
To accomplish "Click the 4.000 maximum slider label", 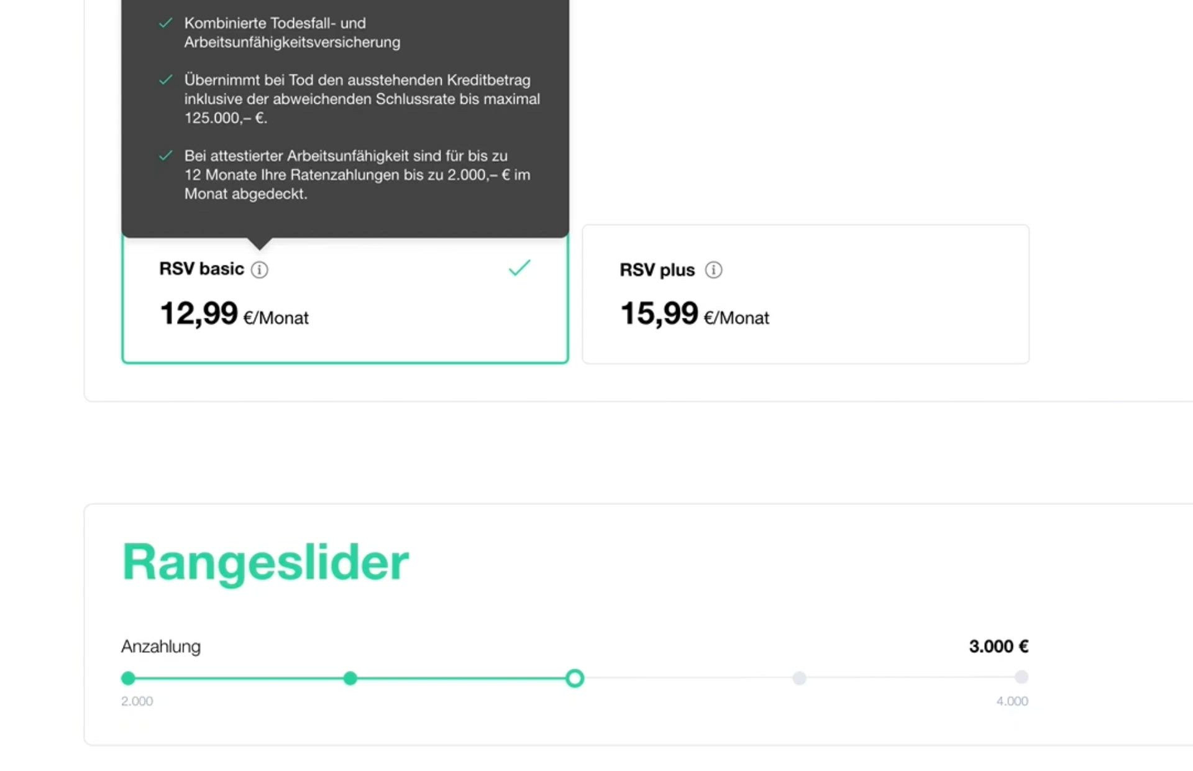I will [1012, 701].
